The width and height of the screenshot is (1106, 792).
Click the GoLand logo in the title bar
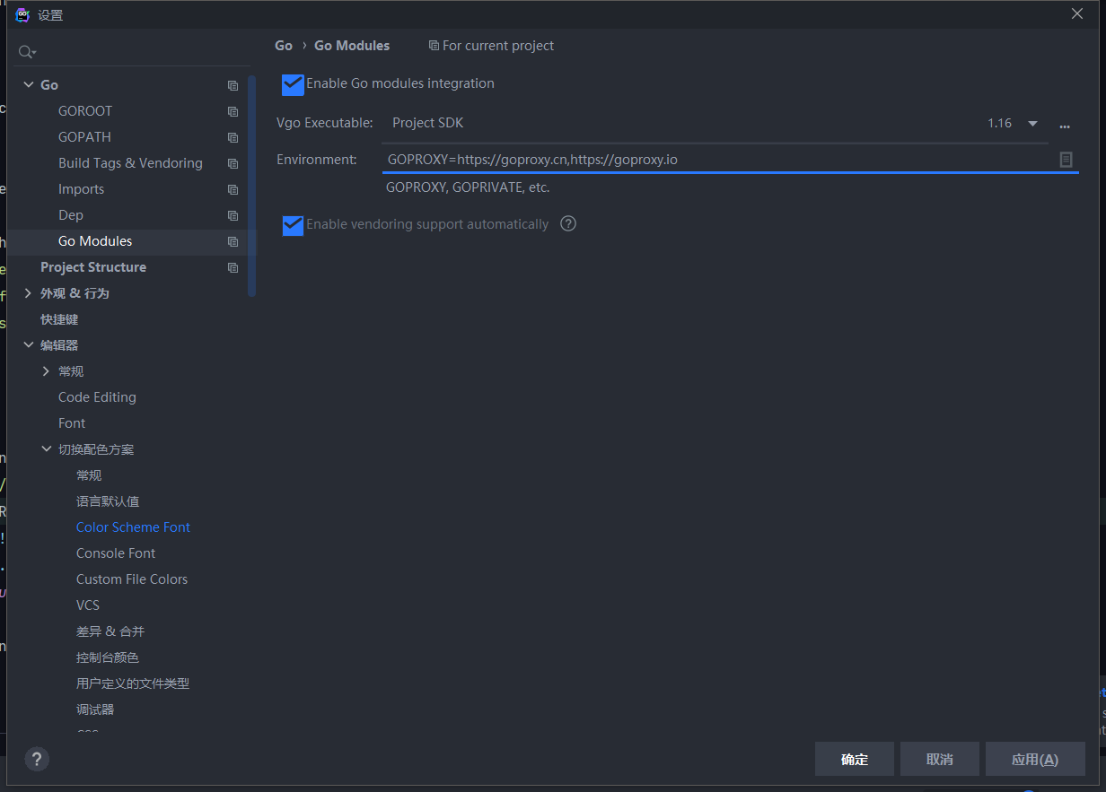click(22, 14)
